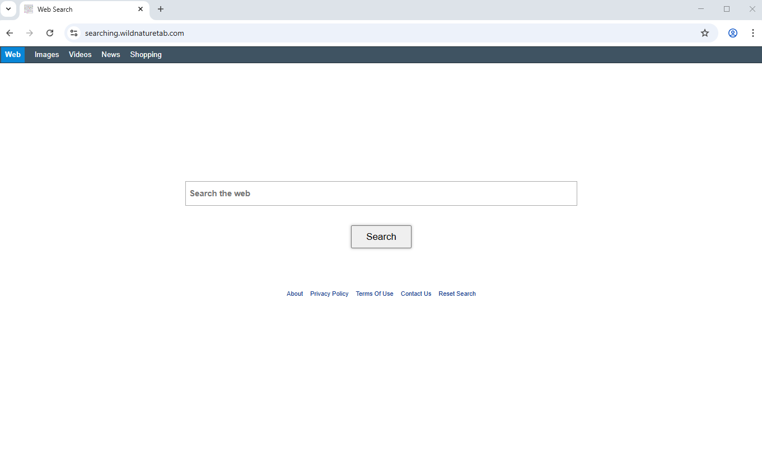Image resolution: width=762 pixels, height=468 pixels.
Task: Open the Contact Us link
Action: (416, 294)
